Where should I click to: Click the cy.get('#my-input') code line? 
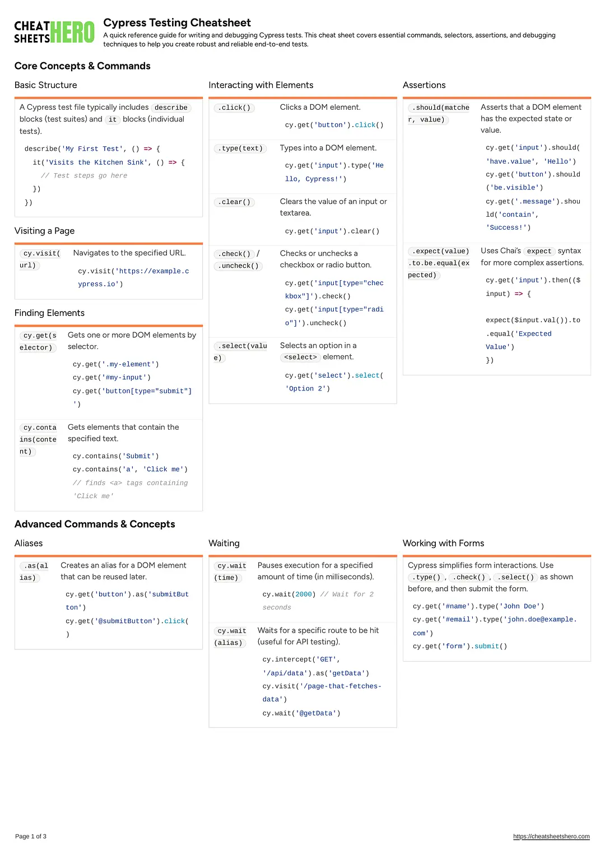point(111,378)
